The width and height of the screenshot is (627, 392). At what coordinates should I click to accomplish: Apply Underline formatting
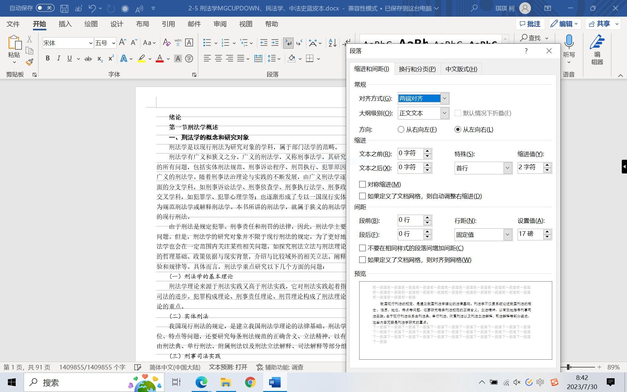(x=70, y=58)
